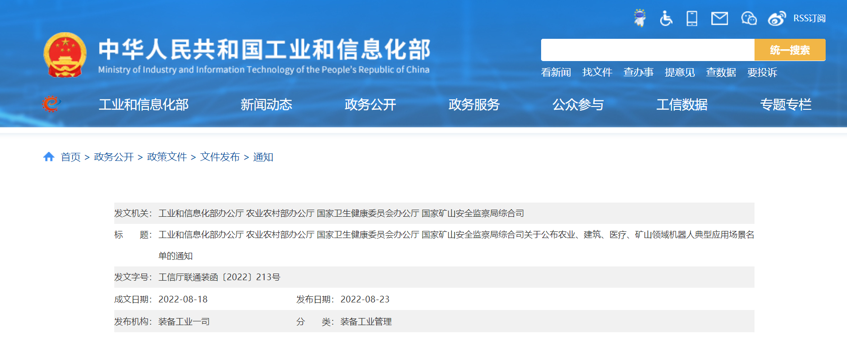Click the RSS订阅 link
This screenshot has height=354, width=847.
coord(810,18)
